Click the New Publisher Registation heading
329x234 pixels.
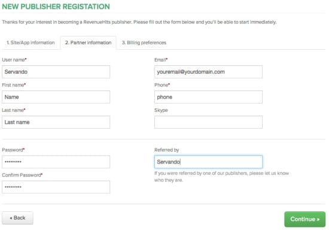(56, 7)
